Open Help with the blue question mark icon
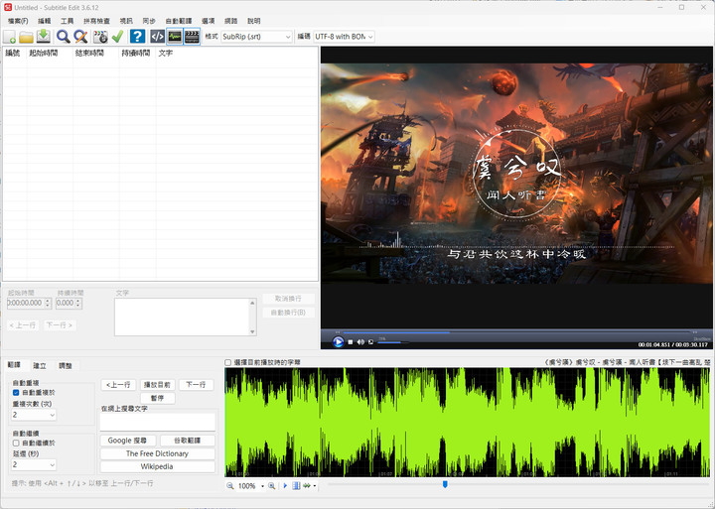 point(137,37)
